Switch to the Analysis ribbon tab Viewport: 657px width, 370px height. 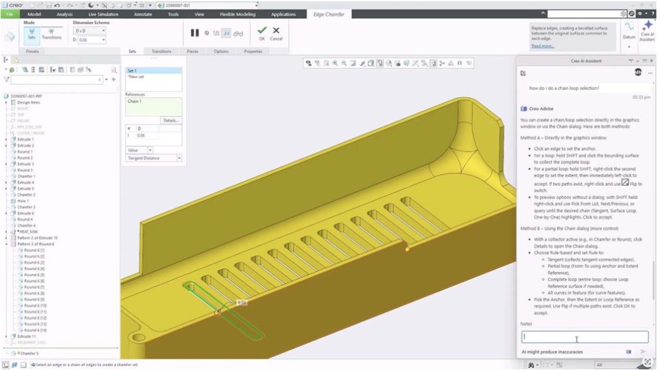64,14
